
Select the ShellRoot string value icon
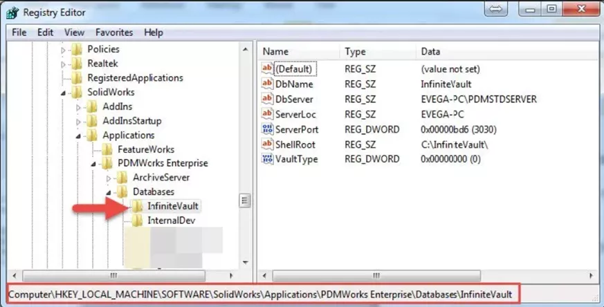click(x=268, y=144)
